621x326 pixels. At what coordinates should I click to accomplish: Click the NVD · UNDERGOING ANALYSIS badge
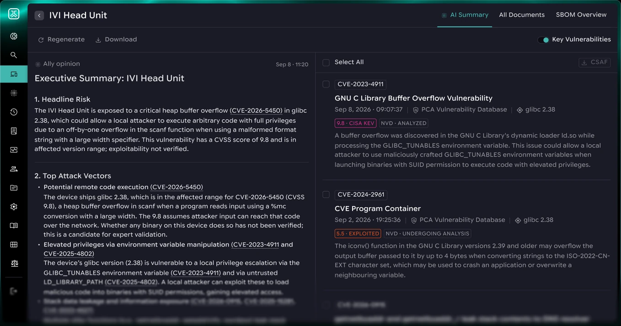(428, 233)
